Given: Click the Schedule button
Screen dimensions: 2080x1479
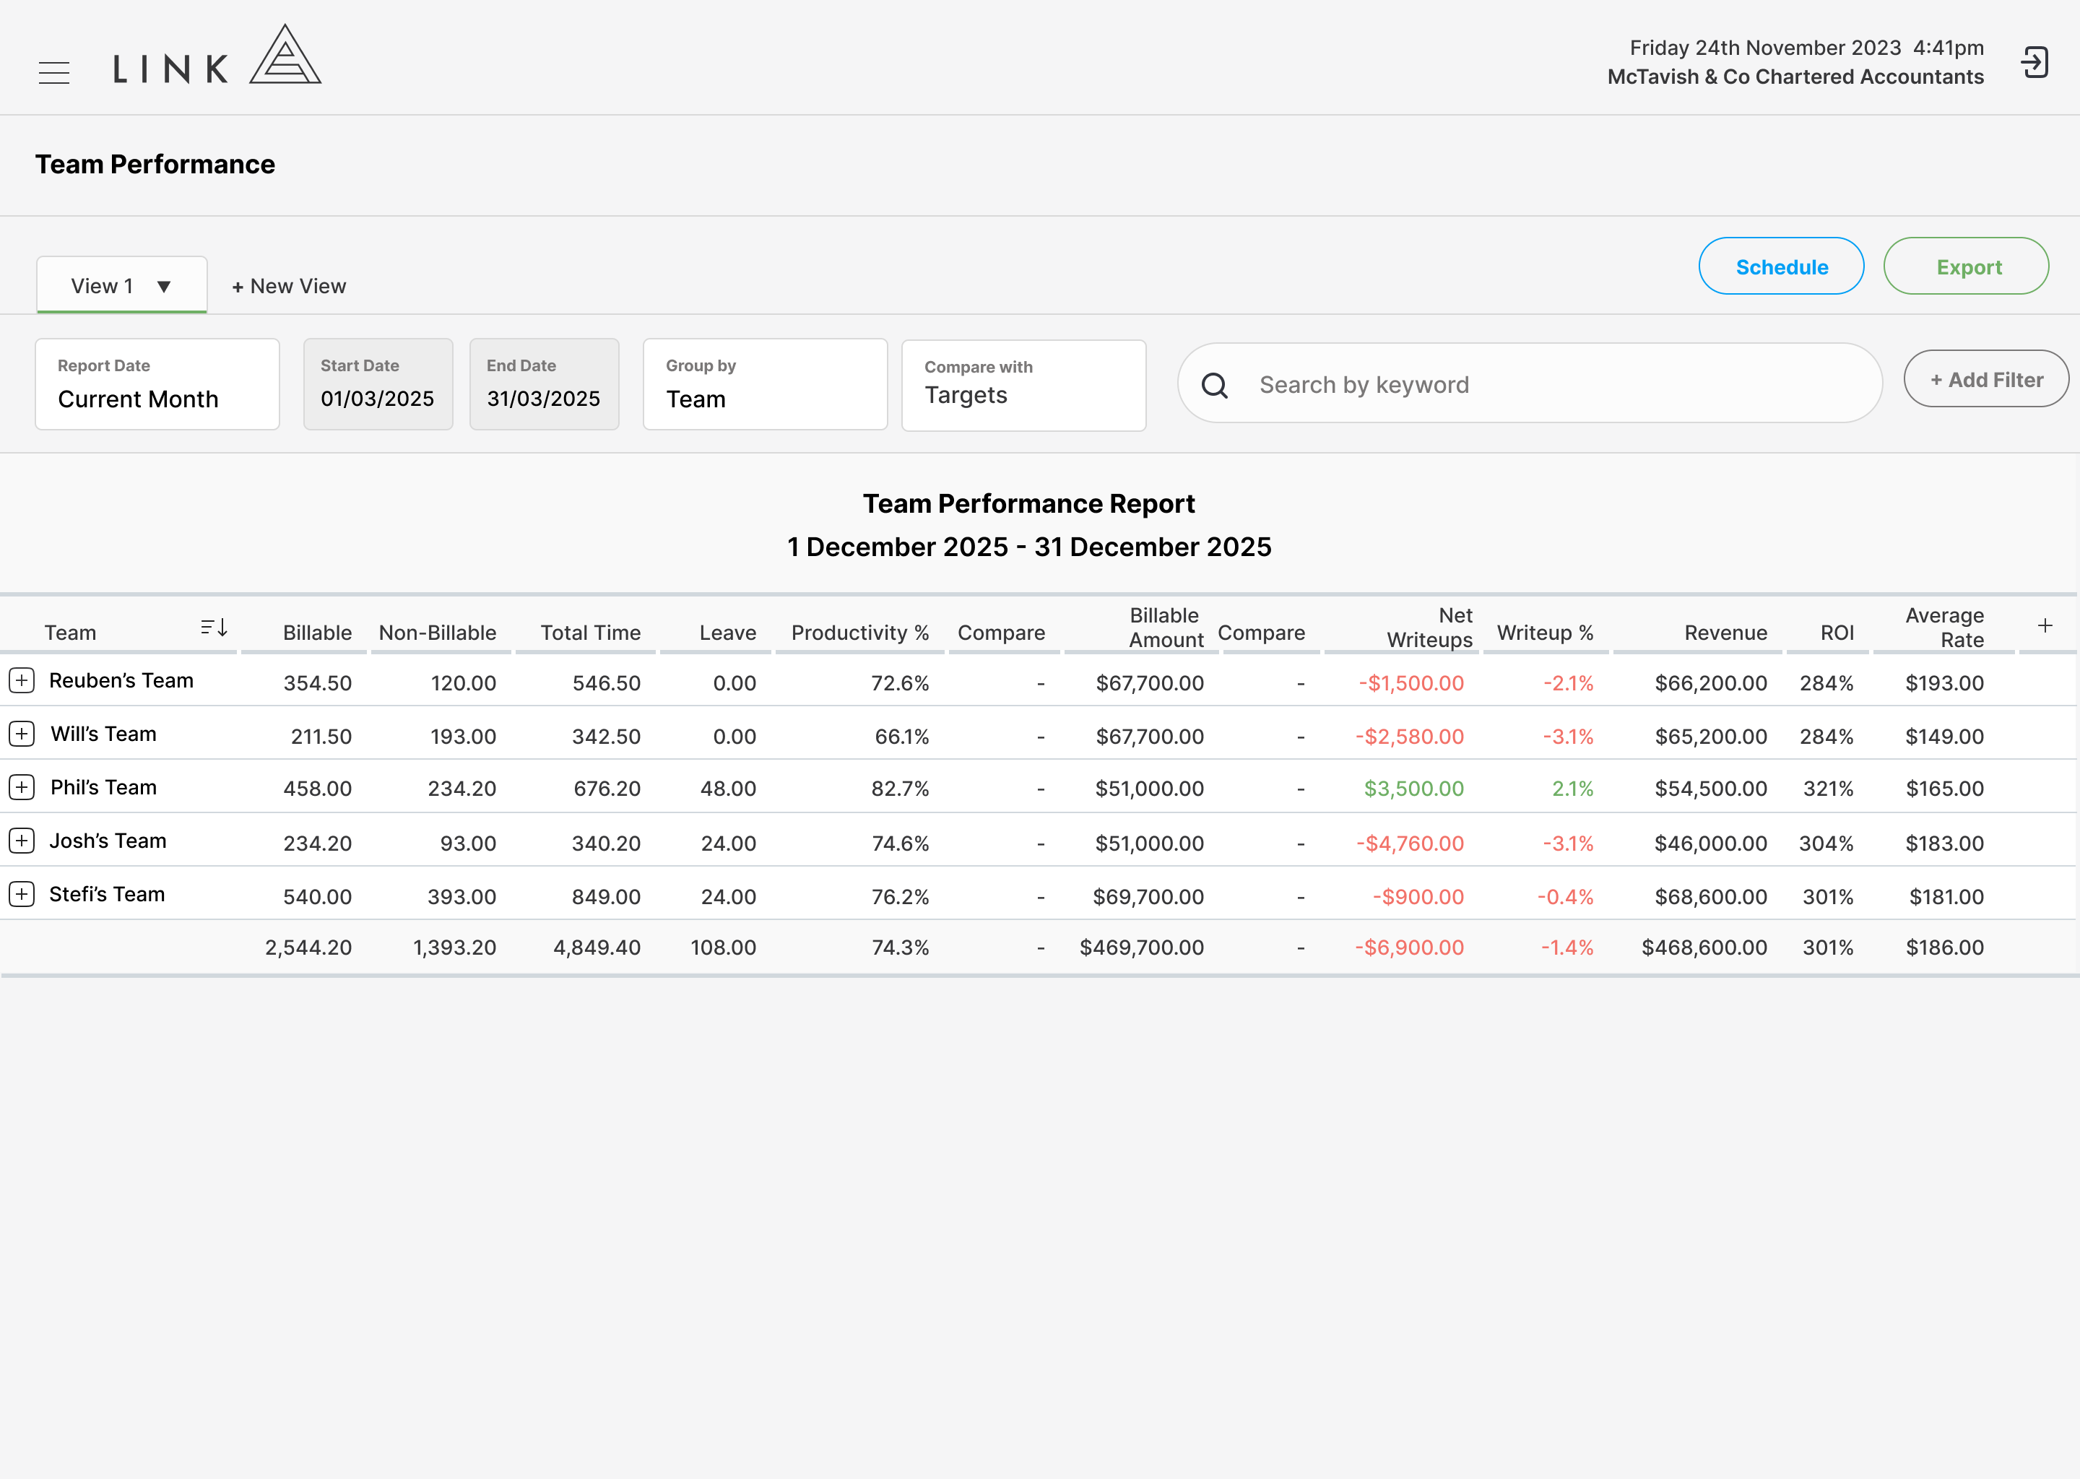Looking at the screenshot, I should [x=1781, y=266].
